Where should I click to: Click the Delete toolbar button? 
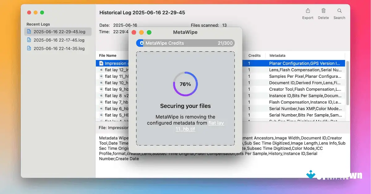tap(323, 14)
